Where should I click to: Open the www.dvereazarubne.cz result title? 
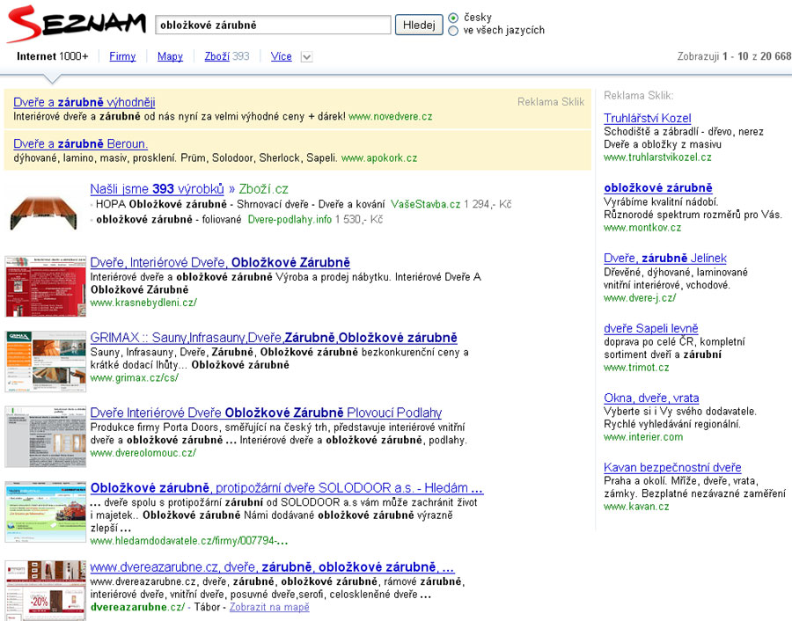272,567
